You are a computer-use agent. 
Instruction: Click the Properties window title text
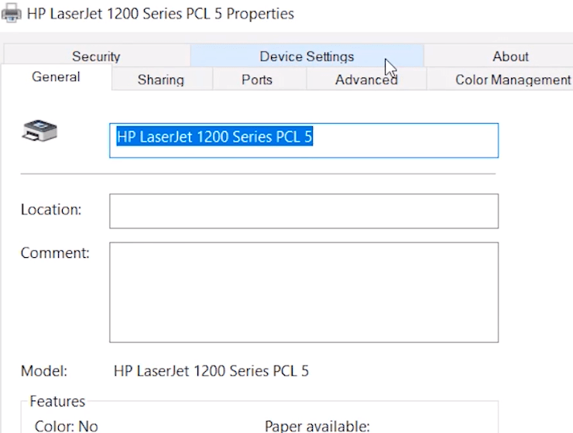point(160,13)
